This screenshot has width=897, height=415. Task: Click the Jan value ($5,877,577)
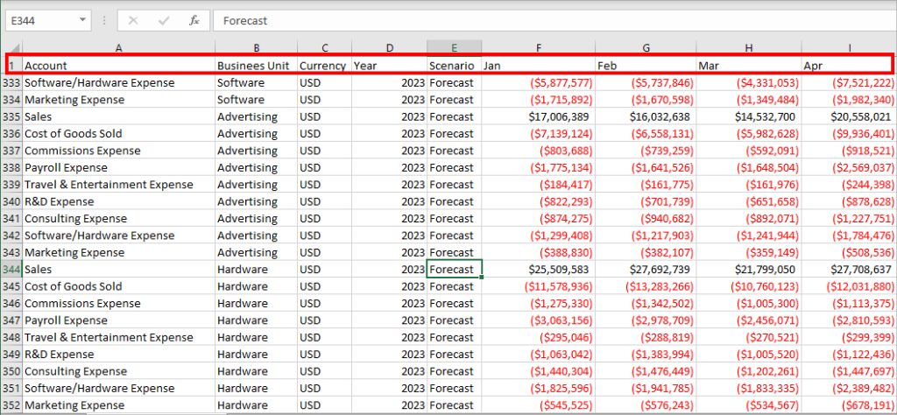[x=539, y=83]
